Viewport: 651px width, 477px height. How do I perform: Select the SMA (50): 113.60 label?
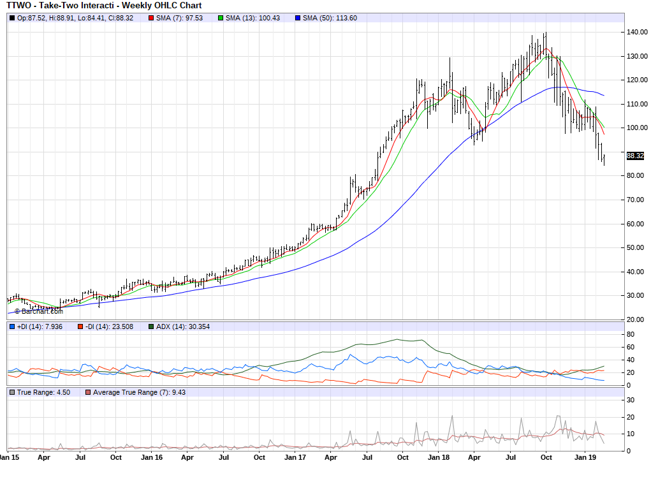tap(330, 18)
